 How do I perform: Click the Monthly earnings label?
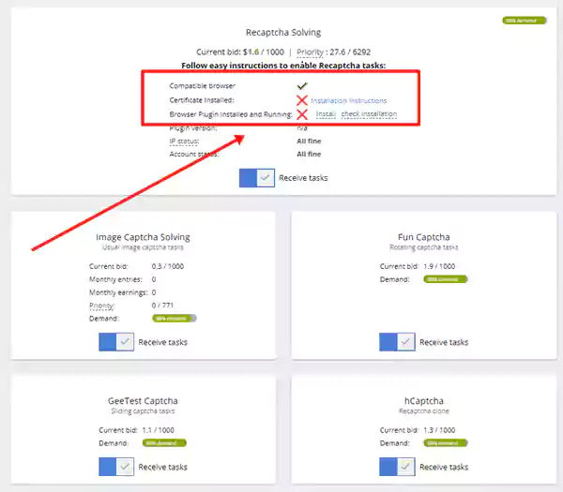tap(118, 292)
